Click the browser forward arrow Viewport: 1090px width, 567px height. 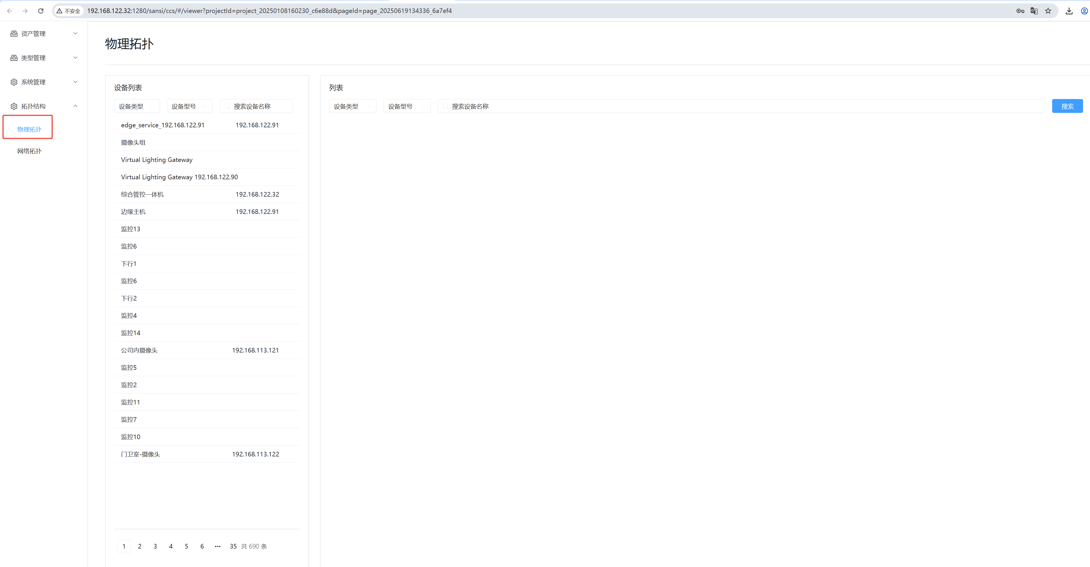point(25,11)
